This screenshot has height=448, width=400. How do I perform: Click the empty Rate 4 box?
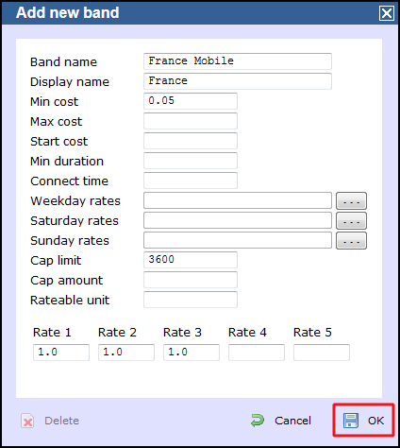tap(257, 353)
